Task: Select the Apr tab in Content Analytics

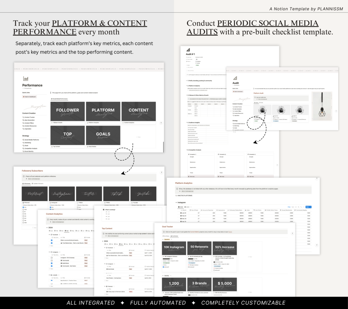Action: [x=66, y=231]
